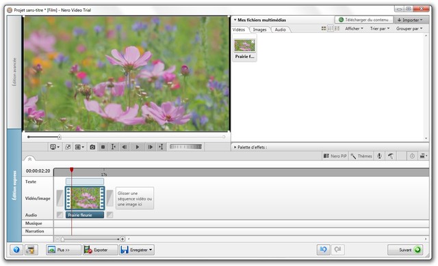
Task: Click the microphone narration icon
Action: coord(379,156)
